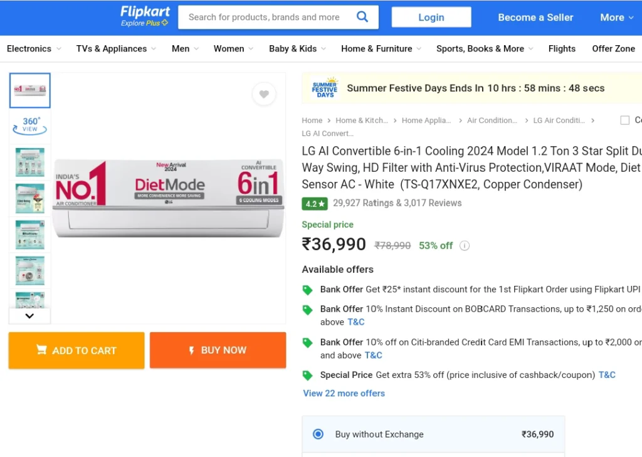The image size is (642, 457).
Task: Click the search magnifier icon
Action: tap(362, 17)
